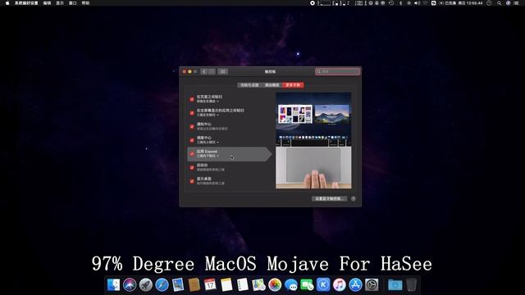Image resolution: width=525 pixels, height=295 pixels.
Task: Open the Apple menu
Action: point(7,3)
